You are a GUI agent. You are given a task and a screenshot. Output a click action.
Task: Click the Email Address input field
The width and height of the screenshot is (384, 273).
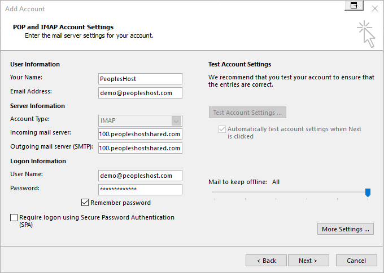pyautogui.click(x=140, y=93)
